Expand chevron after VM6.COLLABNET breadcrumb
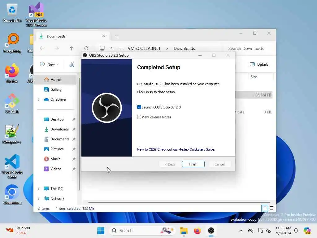The height and width of the screenshot is (238, 317). 167,48
